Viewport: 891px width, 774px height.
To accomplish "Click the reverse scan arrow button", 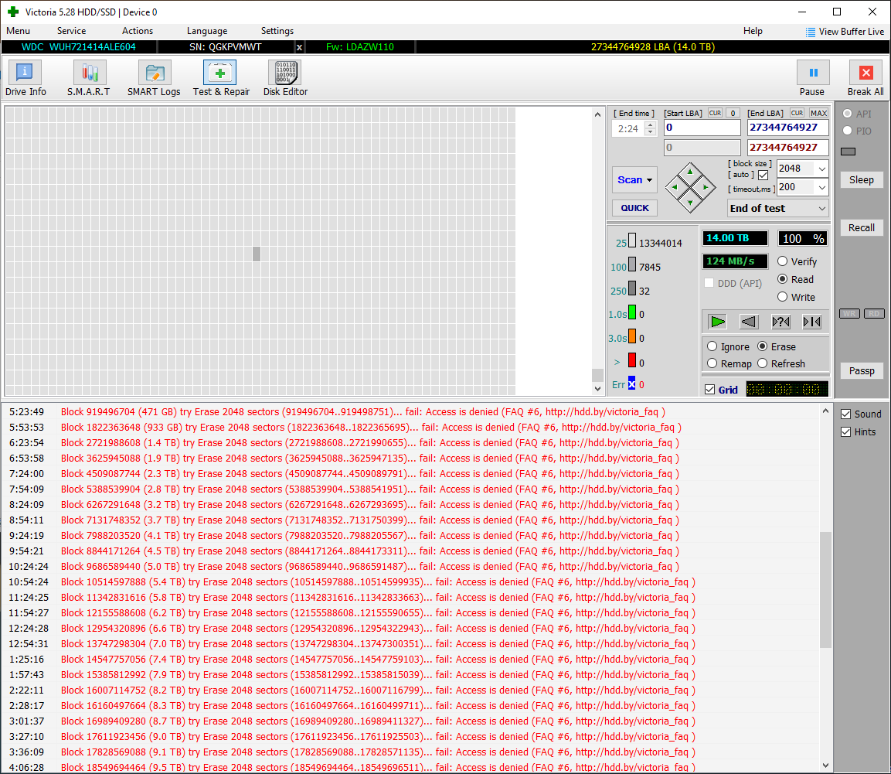I will 749,322.
